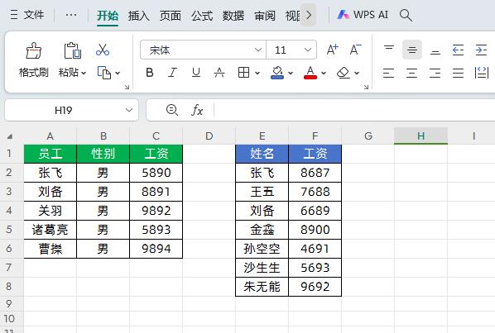Viewport: 495px width, 333px height.
Task: Click the borders icon
Action: click(x=243, y=73)
